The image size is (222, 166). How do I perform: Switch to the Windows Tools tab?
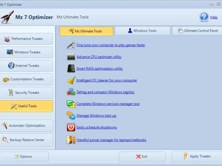point(143,31)
